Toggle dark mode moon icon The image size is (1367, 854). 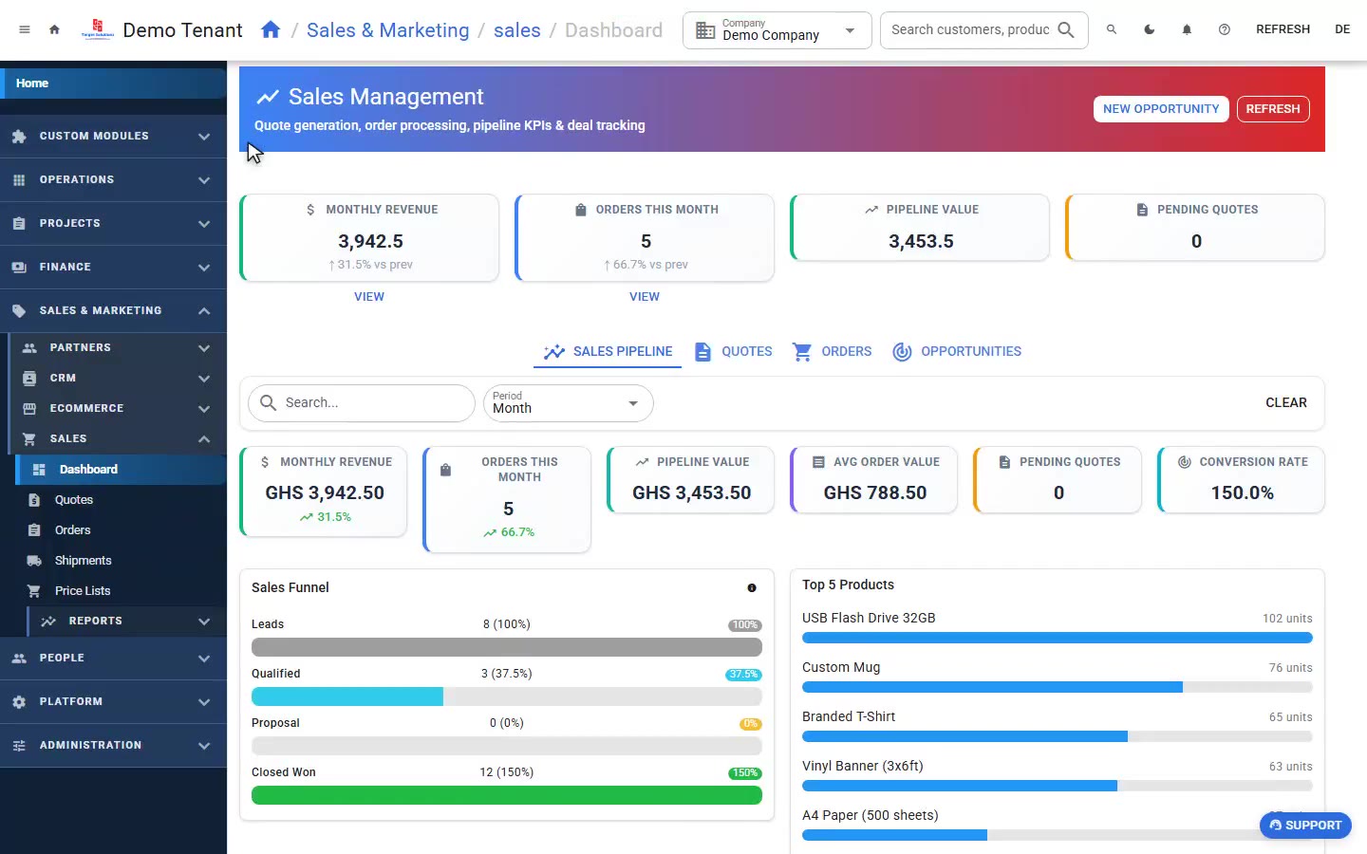[1150, 29]
